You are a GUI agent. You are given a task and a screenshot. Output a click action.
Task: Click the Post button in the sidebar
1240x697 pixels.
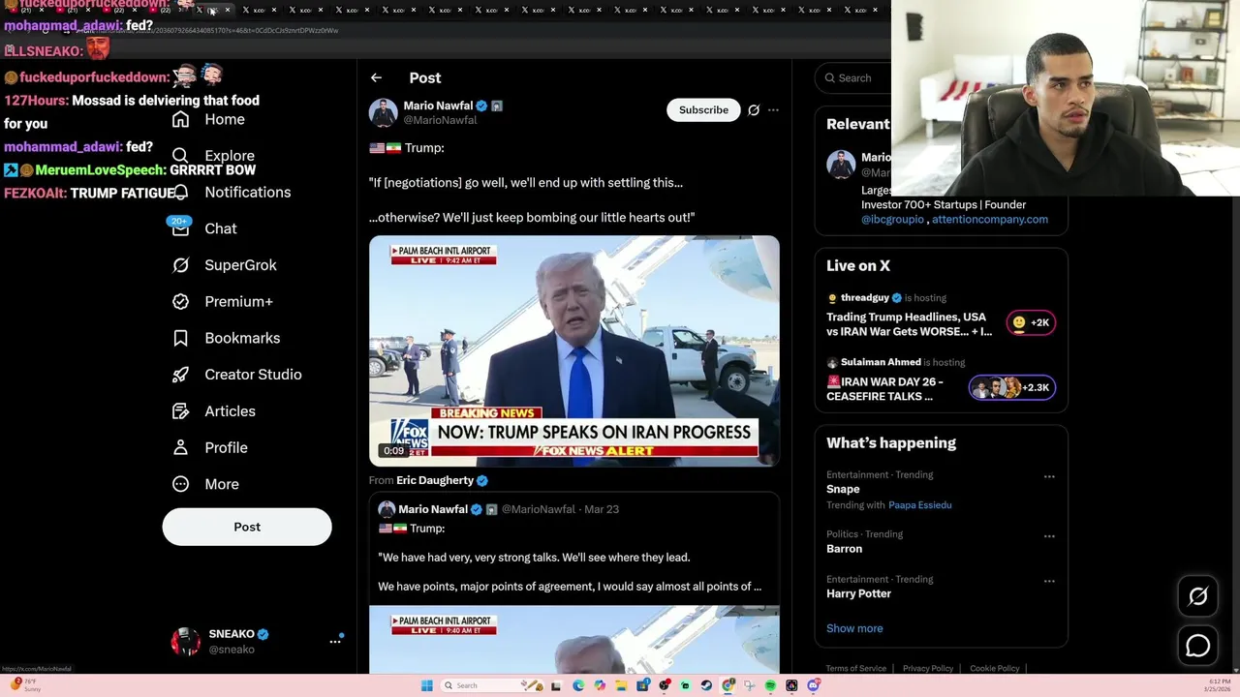click(247, 527)
